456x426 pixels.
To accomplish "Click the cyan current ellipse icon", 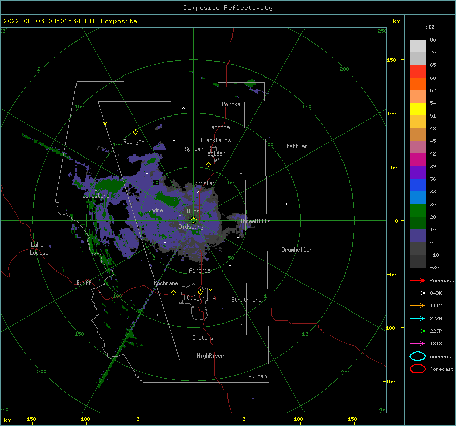I will click(417, 356).
